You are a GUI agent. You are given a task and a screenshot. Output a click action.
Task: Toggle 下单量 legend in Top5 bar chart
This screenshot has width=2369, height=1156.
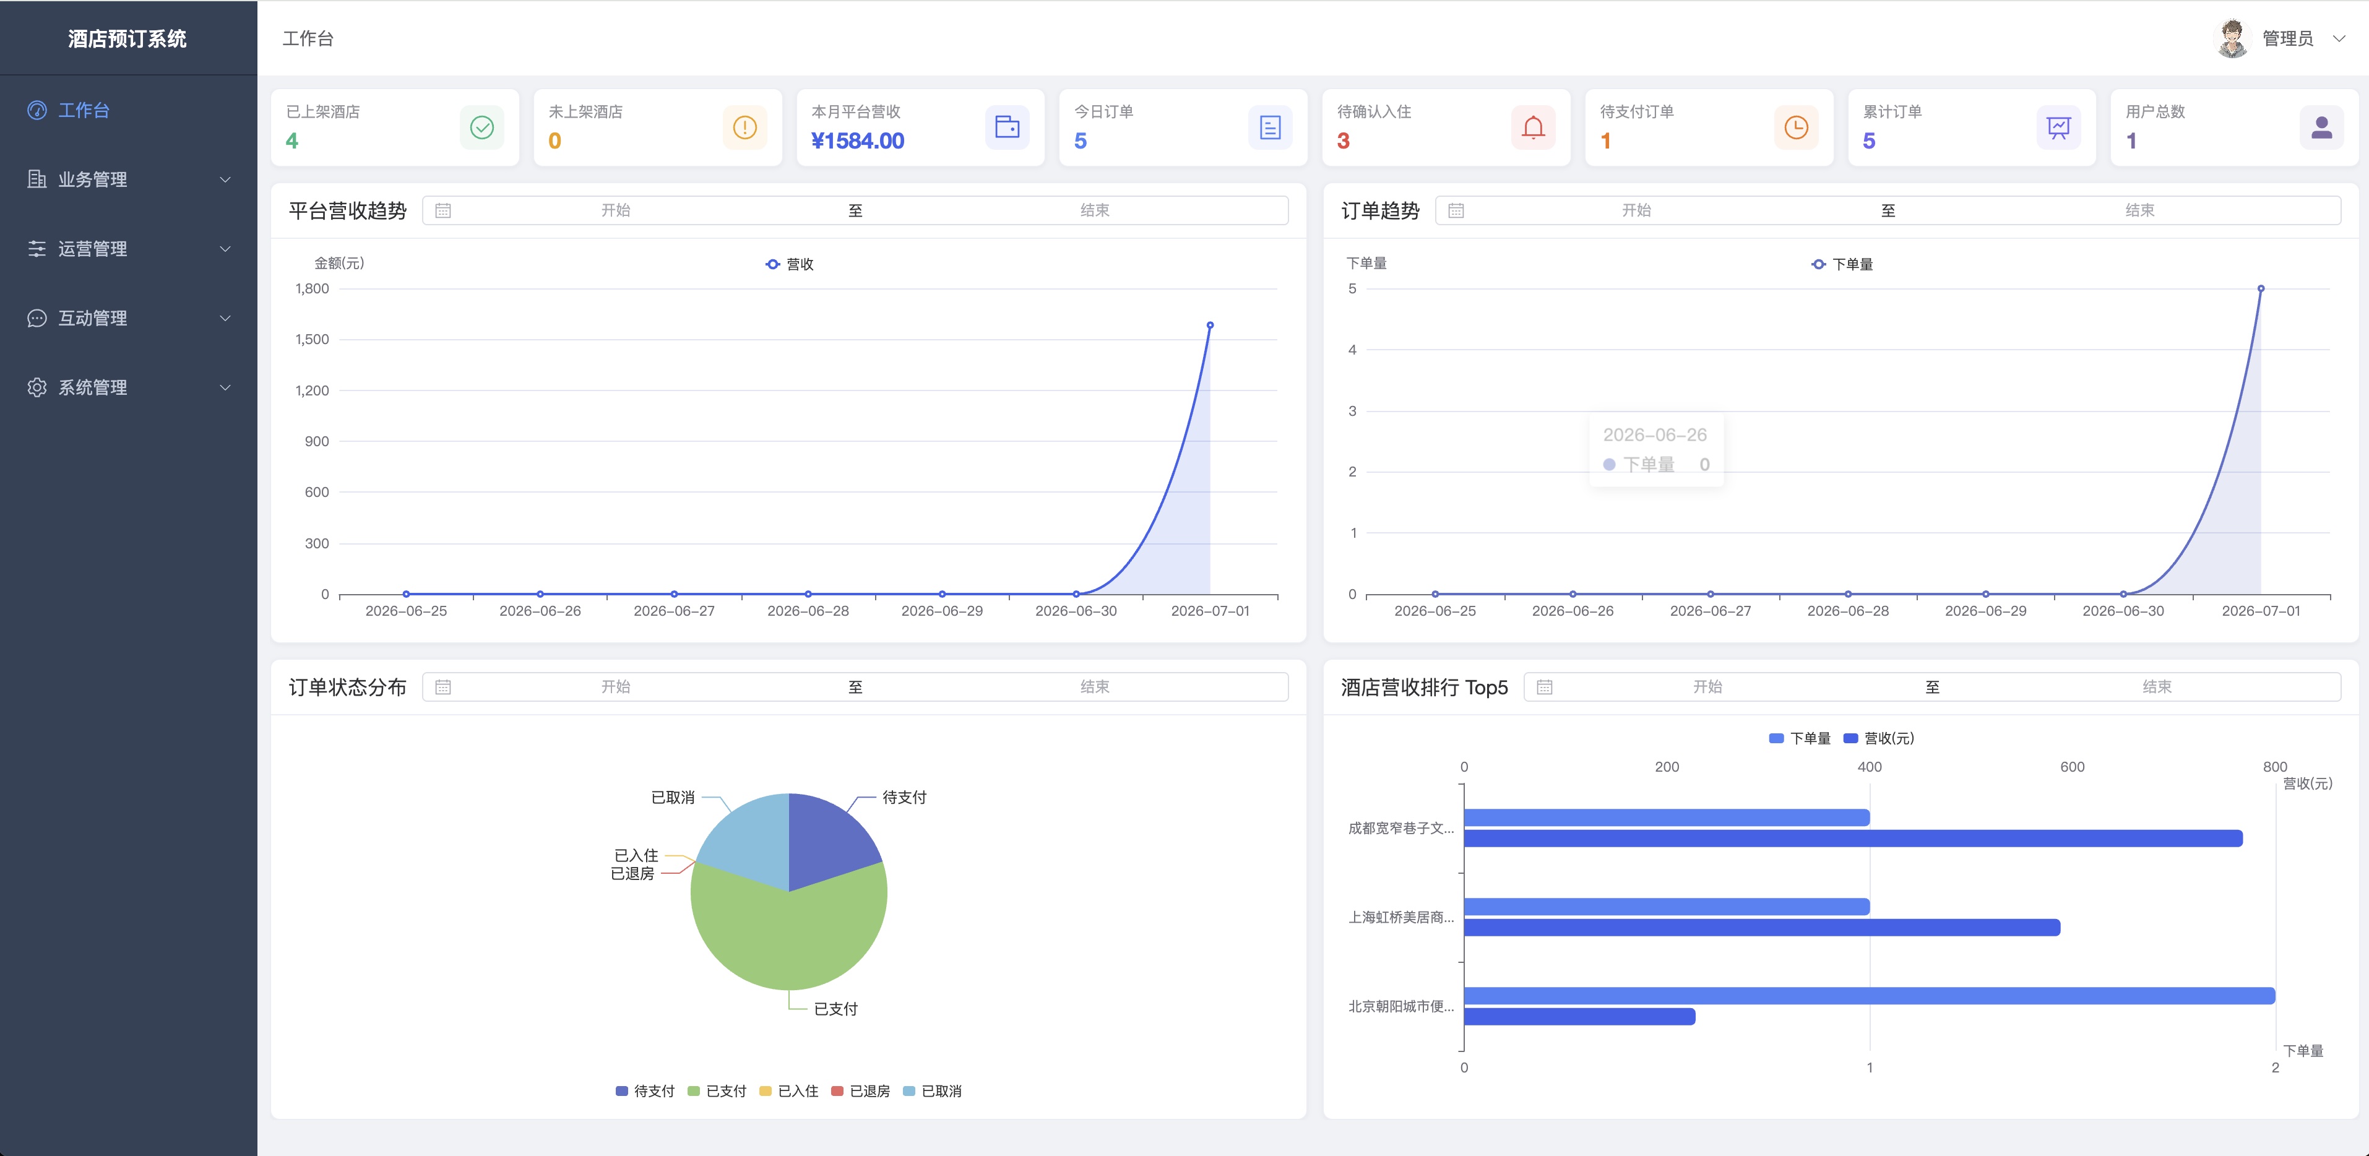1800,738
